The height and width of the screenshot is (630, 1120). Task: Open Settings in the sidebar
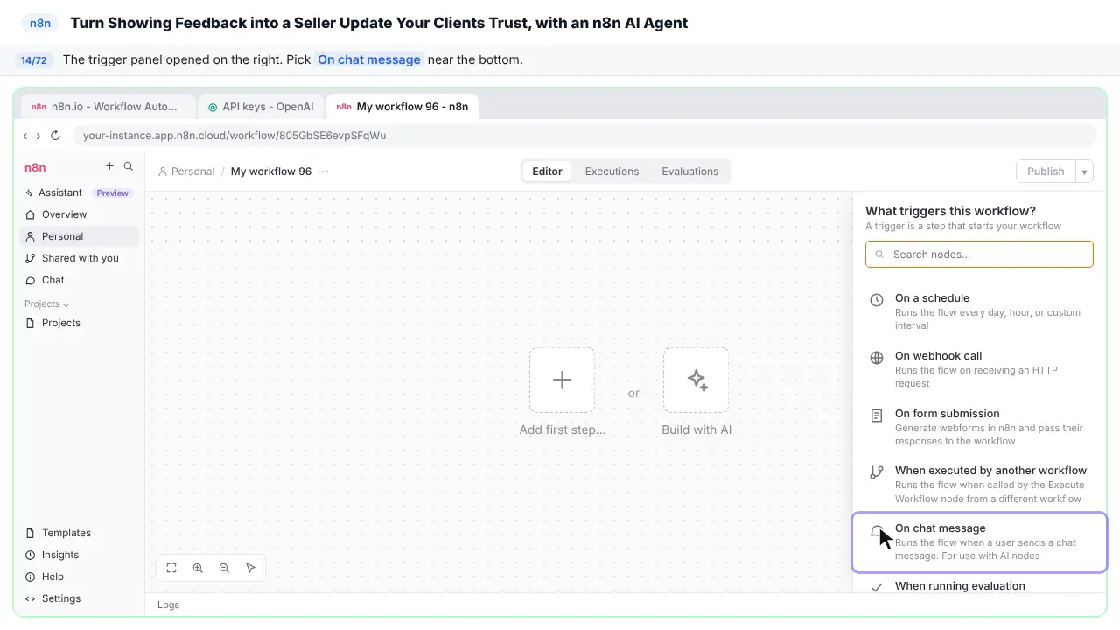(79, 598)
